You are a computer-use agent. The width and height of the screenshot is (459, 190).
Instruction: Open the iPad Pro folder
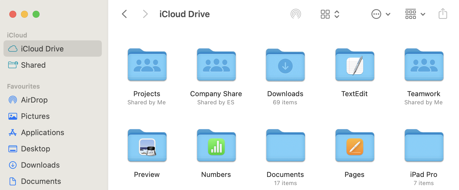[x=424, y=146]
